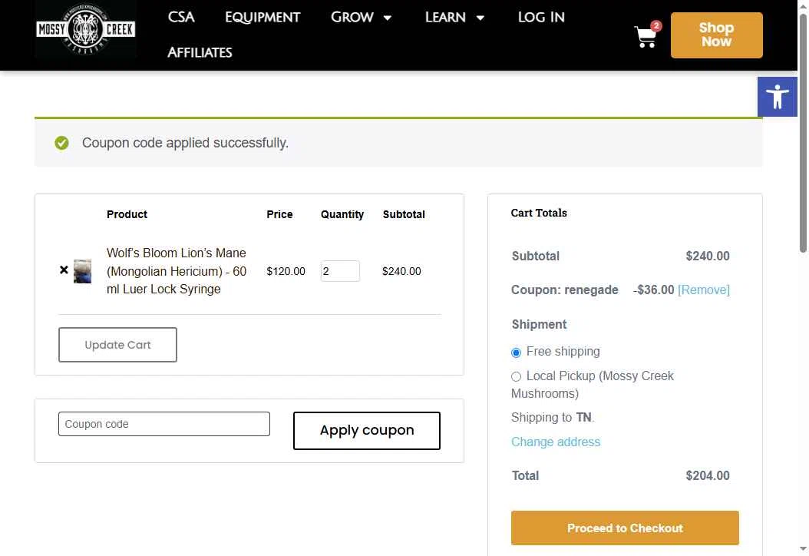Remove Wolf's Bloom Lion's Mane from cart

64,270
